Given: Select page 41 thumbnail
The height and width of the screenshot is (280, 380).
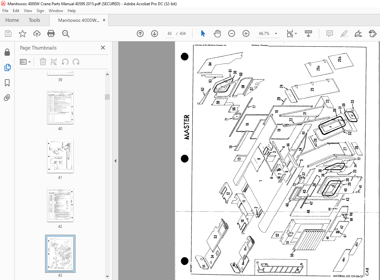Looking at the screenshot, I should tap(60, 156).
